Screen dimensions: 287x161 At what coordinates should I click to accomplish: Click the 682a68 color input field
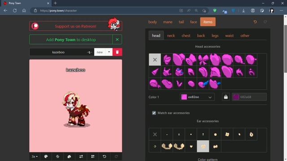click(x=249, y=97)
